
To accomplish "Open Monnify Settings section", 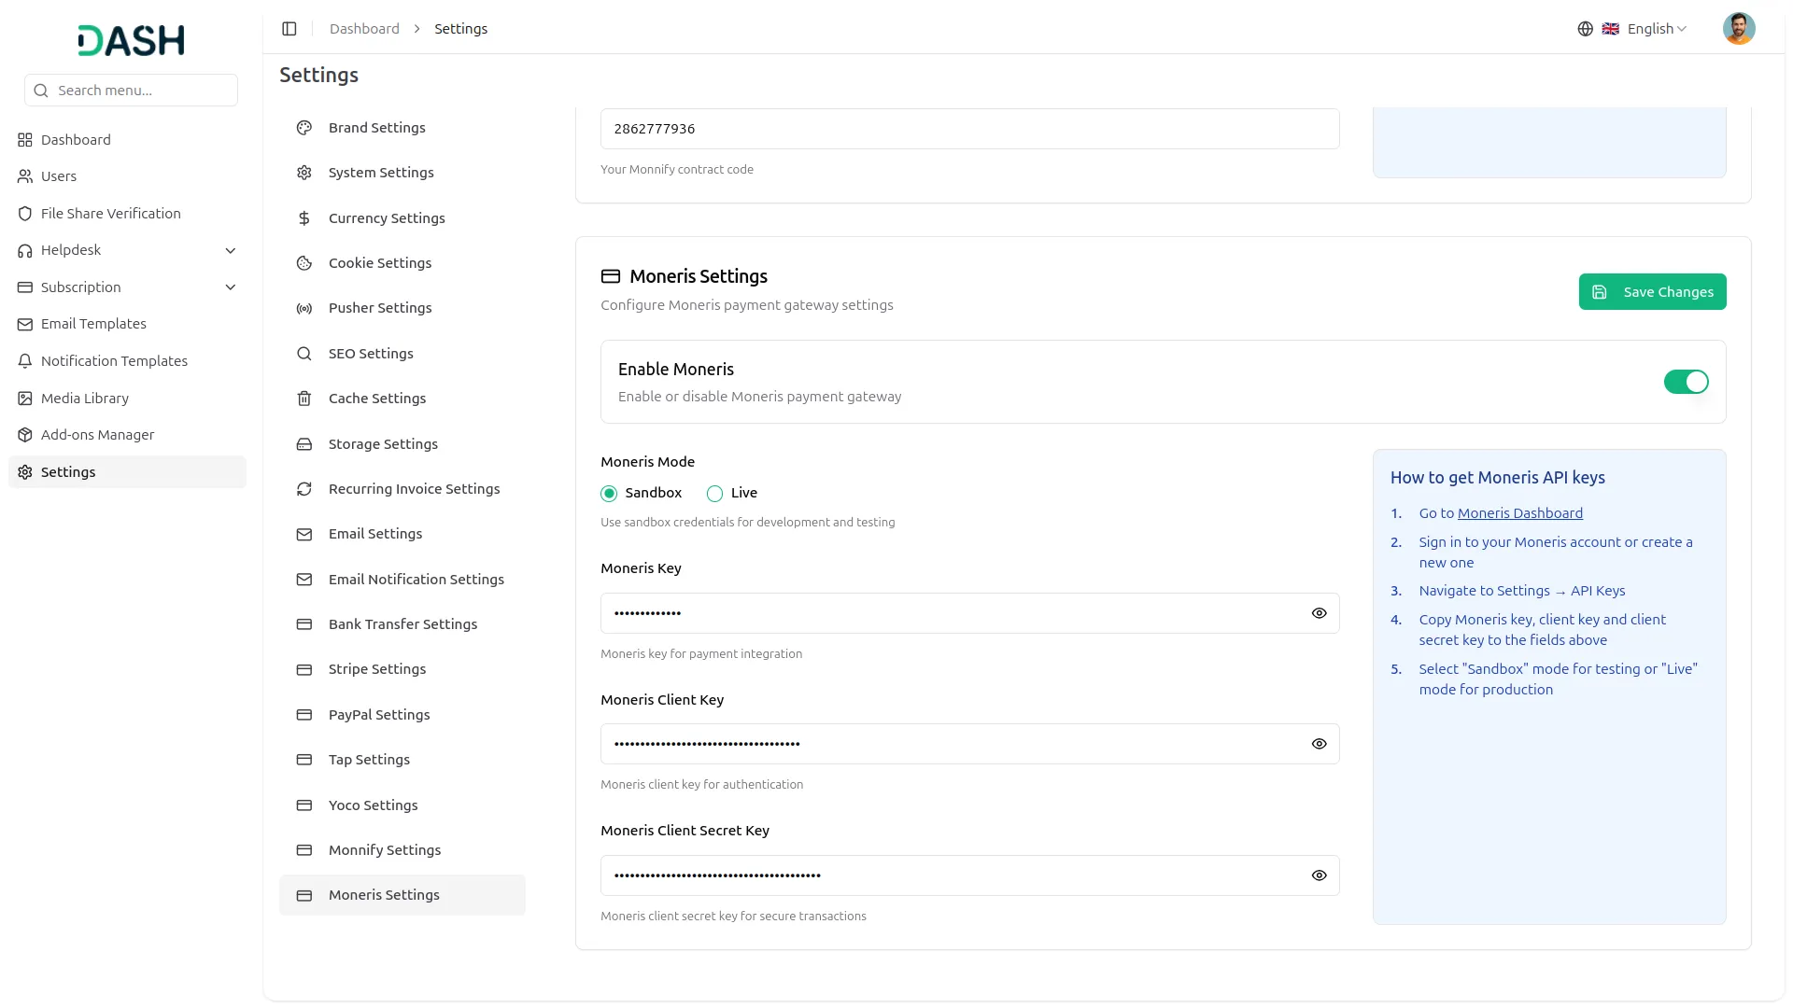I will coord(402,850).
